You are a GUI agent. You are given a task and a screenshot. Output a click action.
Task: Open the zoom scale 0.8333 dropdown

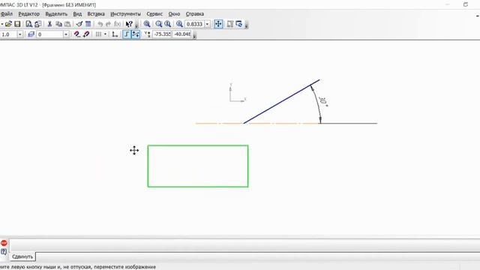point(207,24)
